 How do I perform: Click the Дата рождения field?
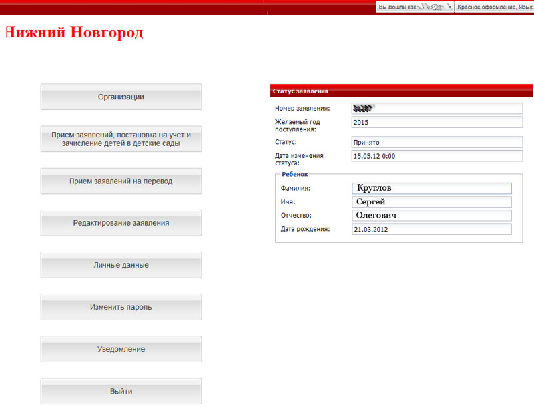(432, 229)
